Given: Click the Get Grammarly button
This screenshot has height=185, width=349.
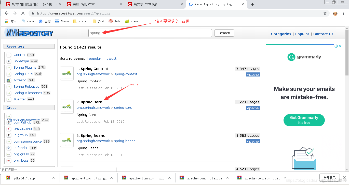Looking at the screenshot, I should tap(304, 120).
